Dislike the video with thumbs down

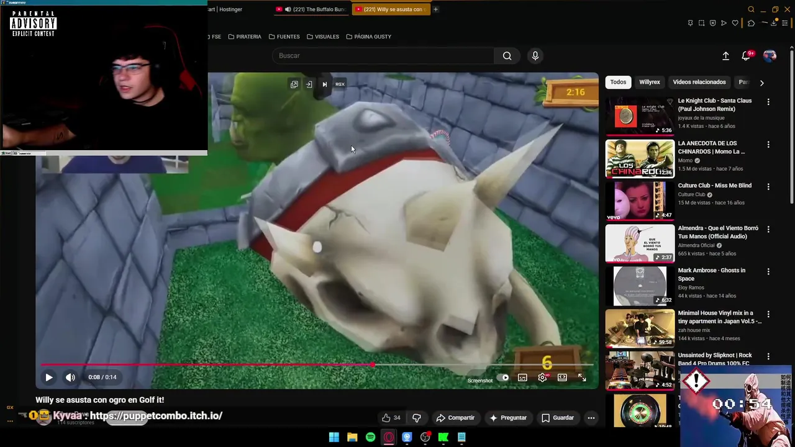tap(417, 418)
